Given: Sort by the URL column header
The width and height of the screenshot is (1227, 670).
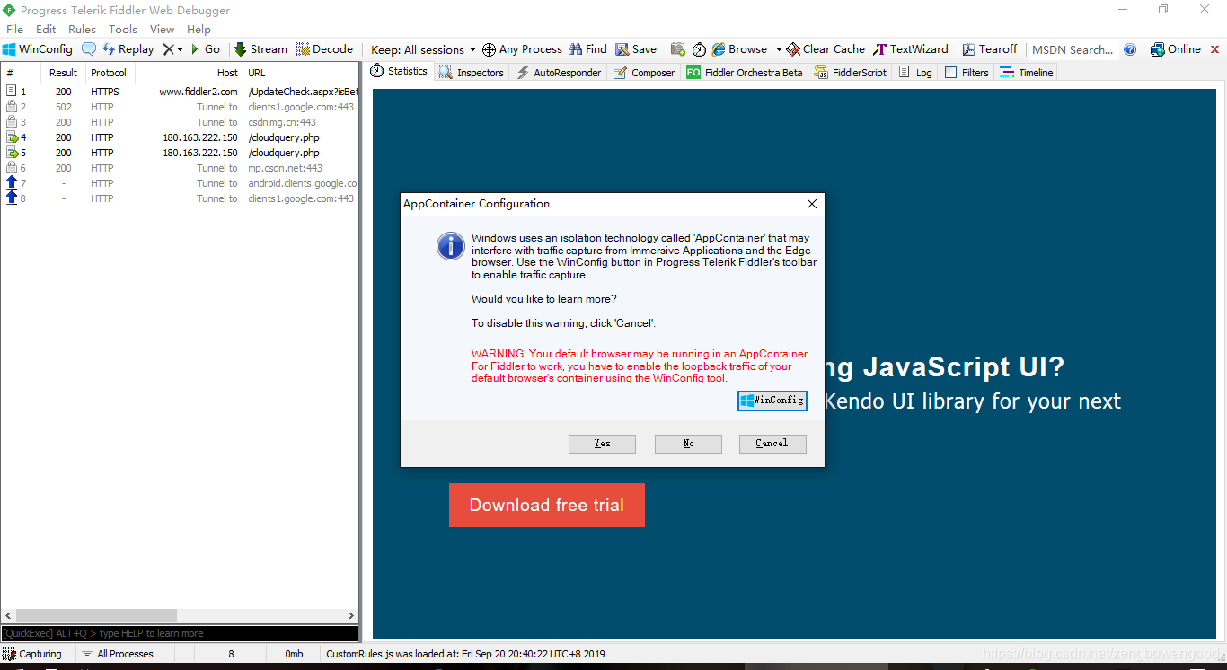Looking at the screenshot, I should pos(301,73).
